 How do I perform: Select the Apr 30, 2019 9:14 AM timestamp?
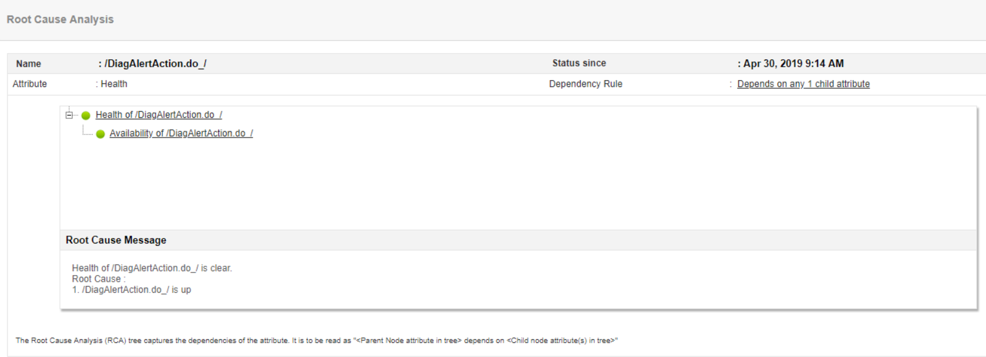click(793, 64)
